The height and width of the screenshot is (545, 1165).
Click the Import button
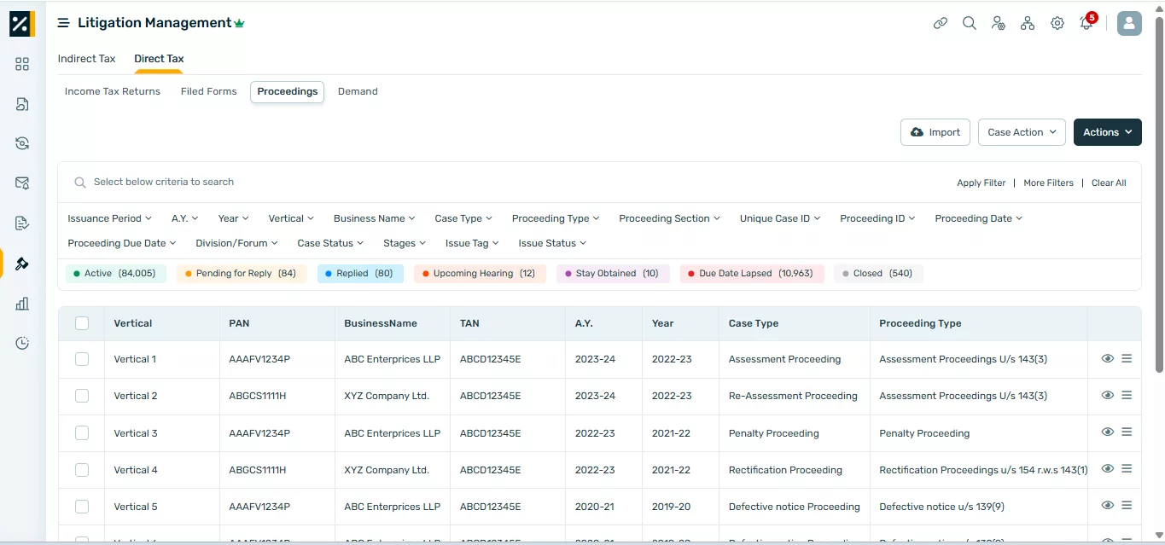coord(935,132)
